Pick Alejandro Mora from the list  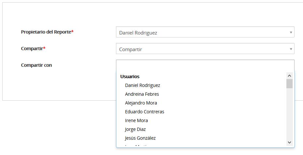tap(141, 103)
